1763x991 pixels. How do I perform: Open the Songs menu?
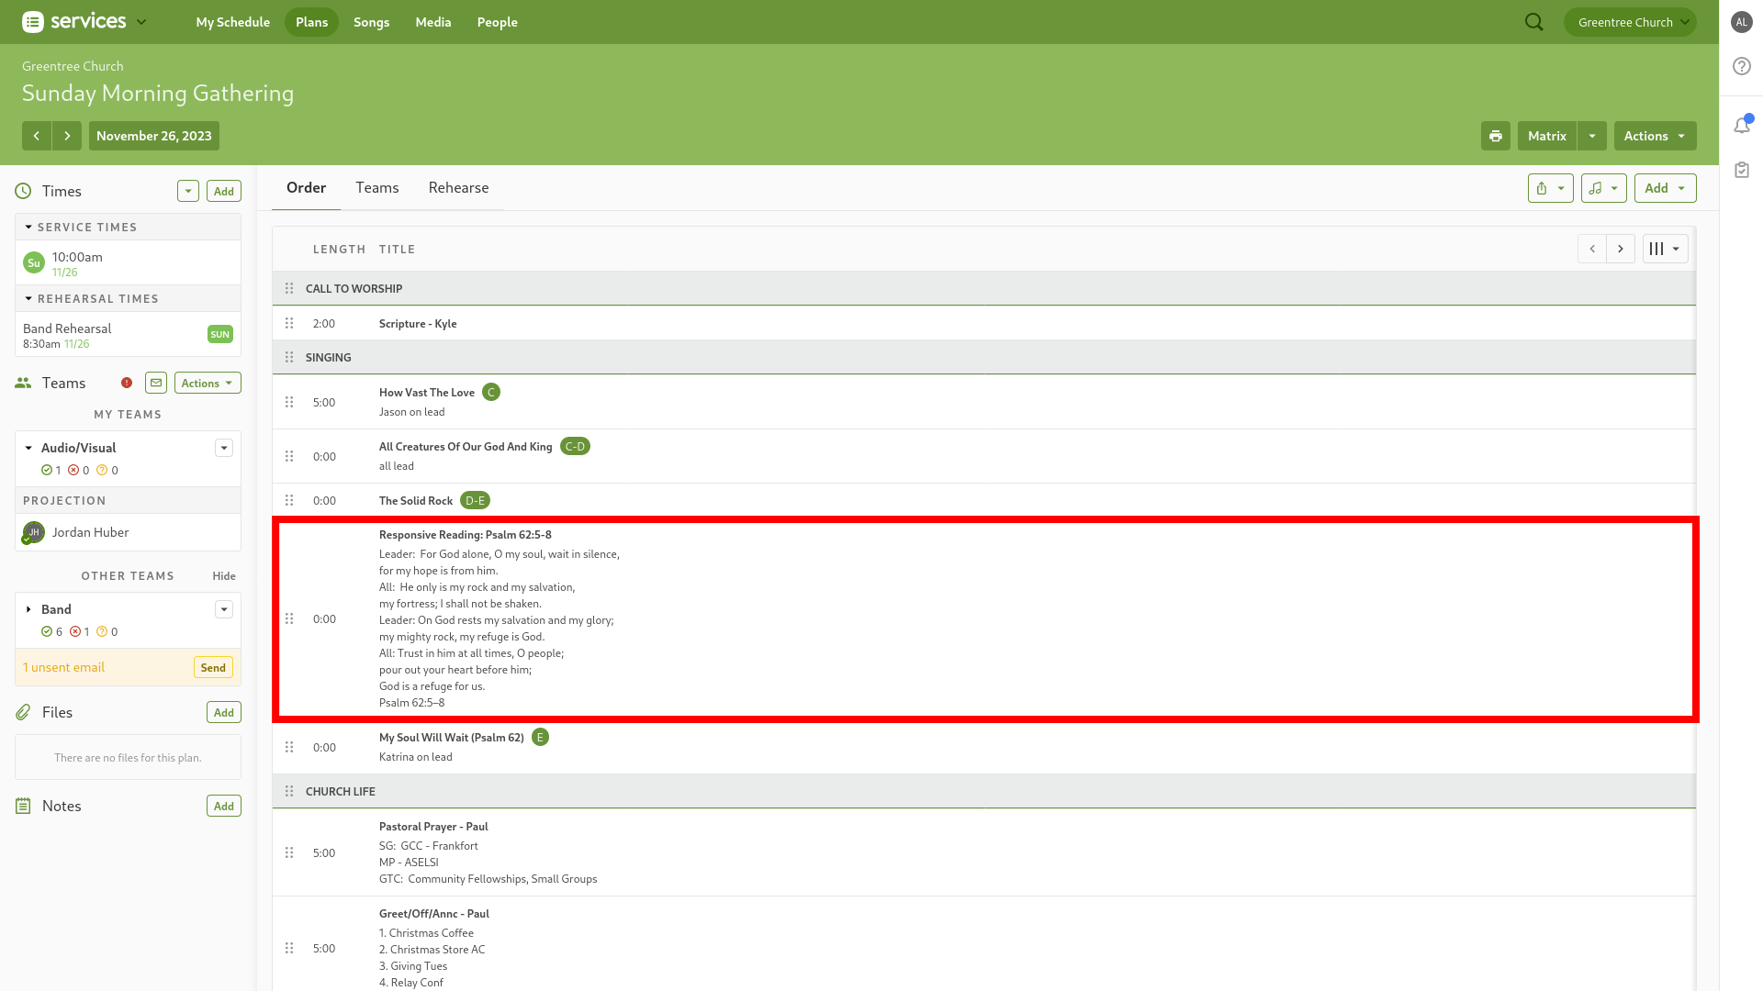point(371,22)
